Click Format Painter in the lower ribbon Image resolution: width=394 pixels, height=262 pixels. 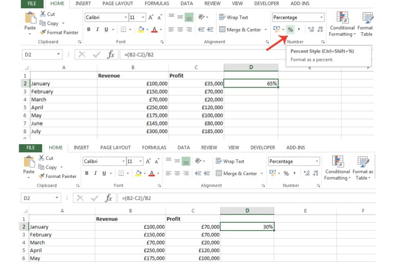point(57,176)
